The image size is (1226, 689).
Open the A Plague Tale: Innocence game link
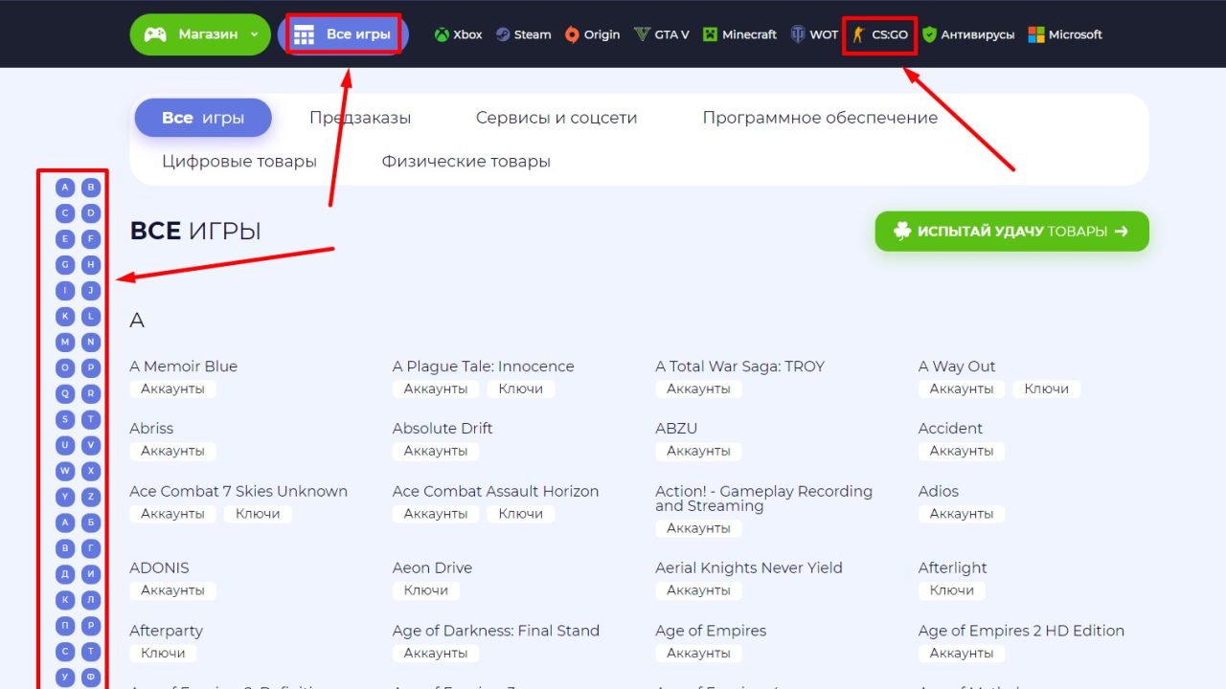click(483, 367)
